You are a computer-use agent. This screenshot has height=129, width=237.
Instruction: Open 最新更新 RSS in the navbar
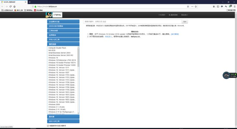[173, 15]
